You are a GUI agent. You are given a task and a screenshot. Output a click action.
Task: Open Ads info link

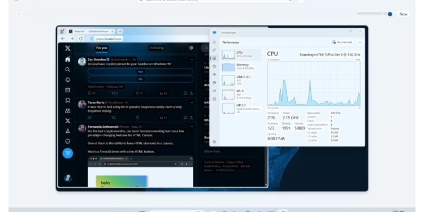[x=245, y=166]
